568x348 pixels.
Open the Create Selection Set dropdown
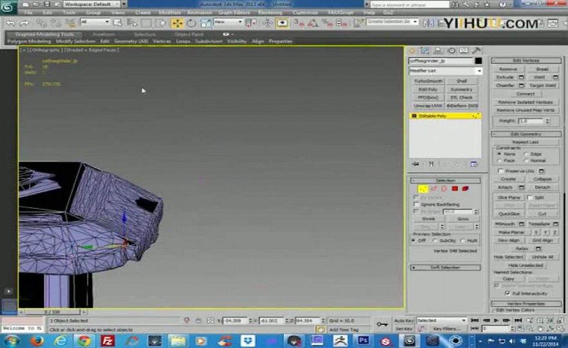coord(392,22)
